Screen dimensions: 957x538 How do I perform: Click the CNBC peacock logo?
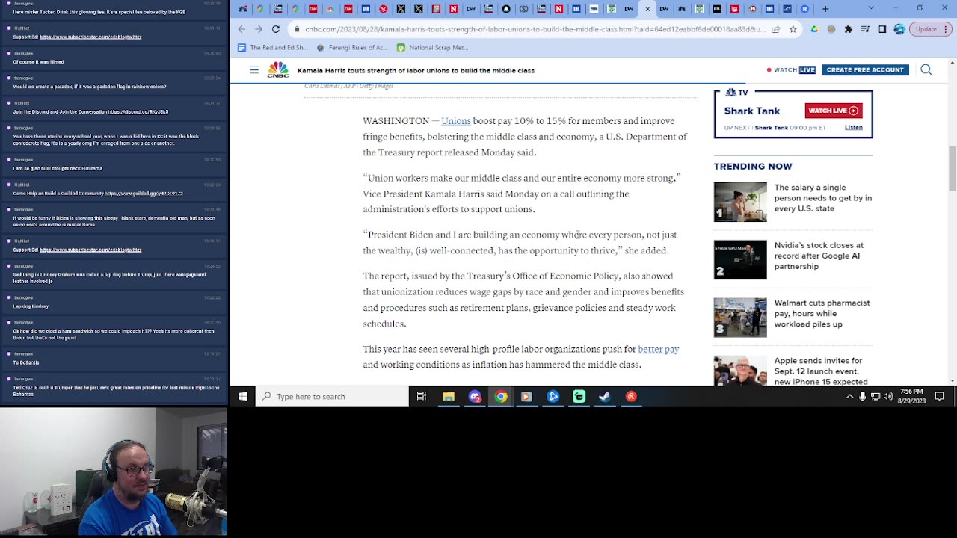278,69
